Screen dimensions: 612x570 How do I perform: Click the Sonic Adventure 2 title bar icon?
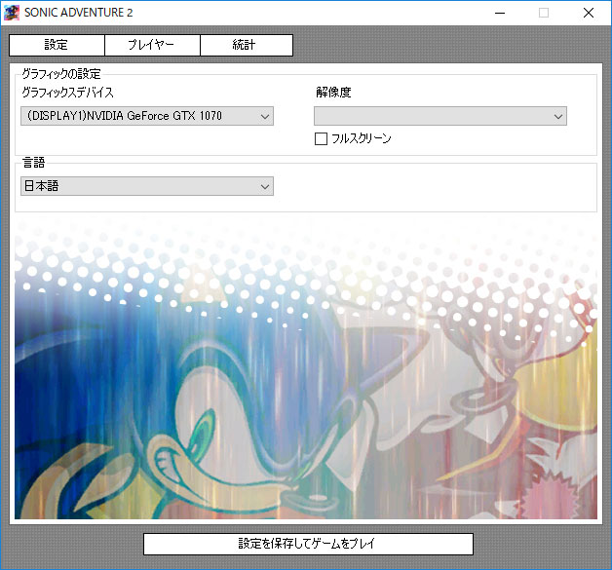(12, 13)
